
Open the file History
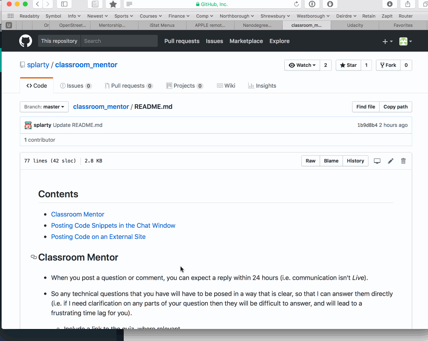point(356,161)
